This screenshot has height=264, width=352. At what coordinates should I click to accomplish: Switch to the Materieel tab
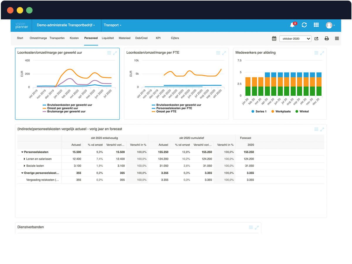(124, 38)
